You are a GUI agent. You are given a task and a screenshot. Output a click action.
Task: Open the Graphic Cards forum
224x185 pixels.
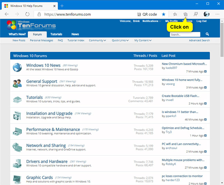[39, 177]
